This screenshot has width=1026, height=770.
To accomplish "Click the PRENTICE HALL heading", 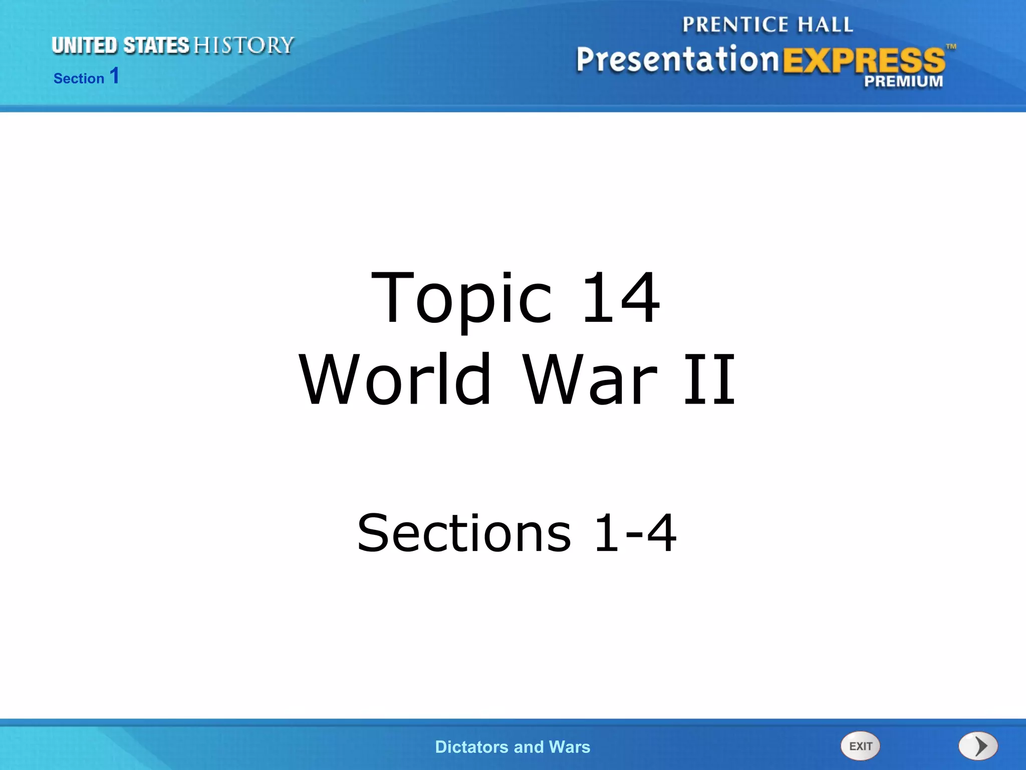I will point(767,25).
